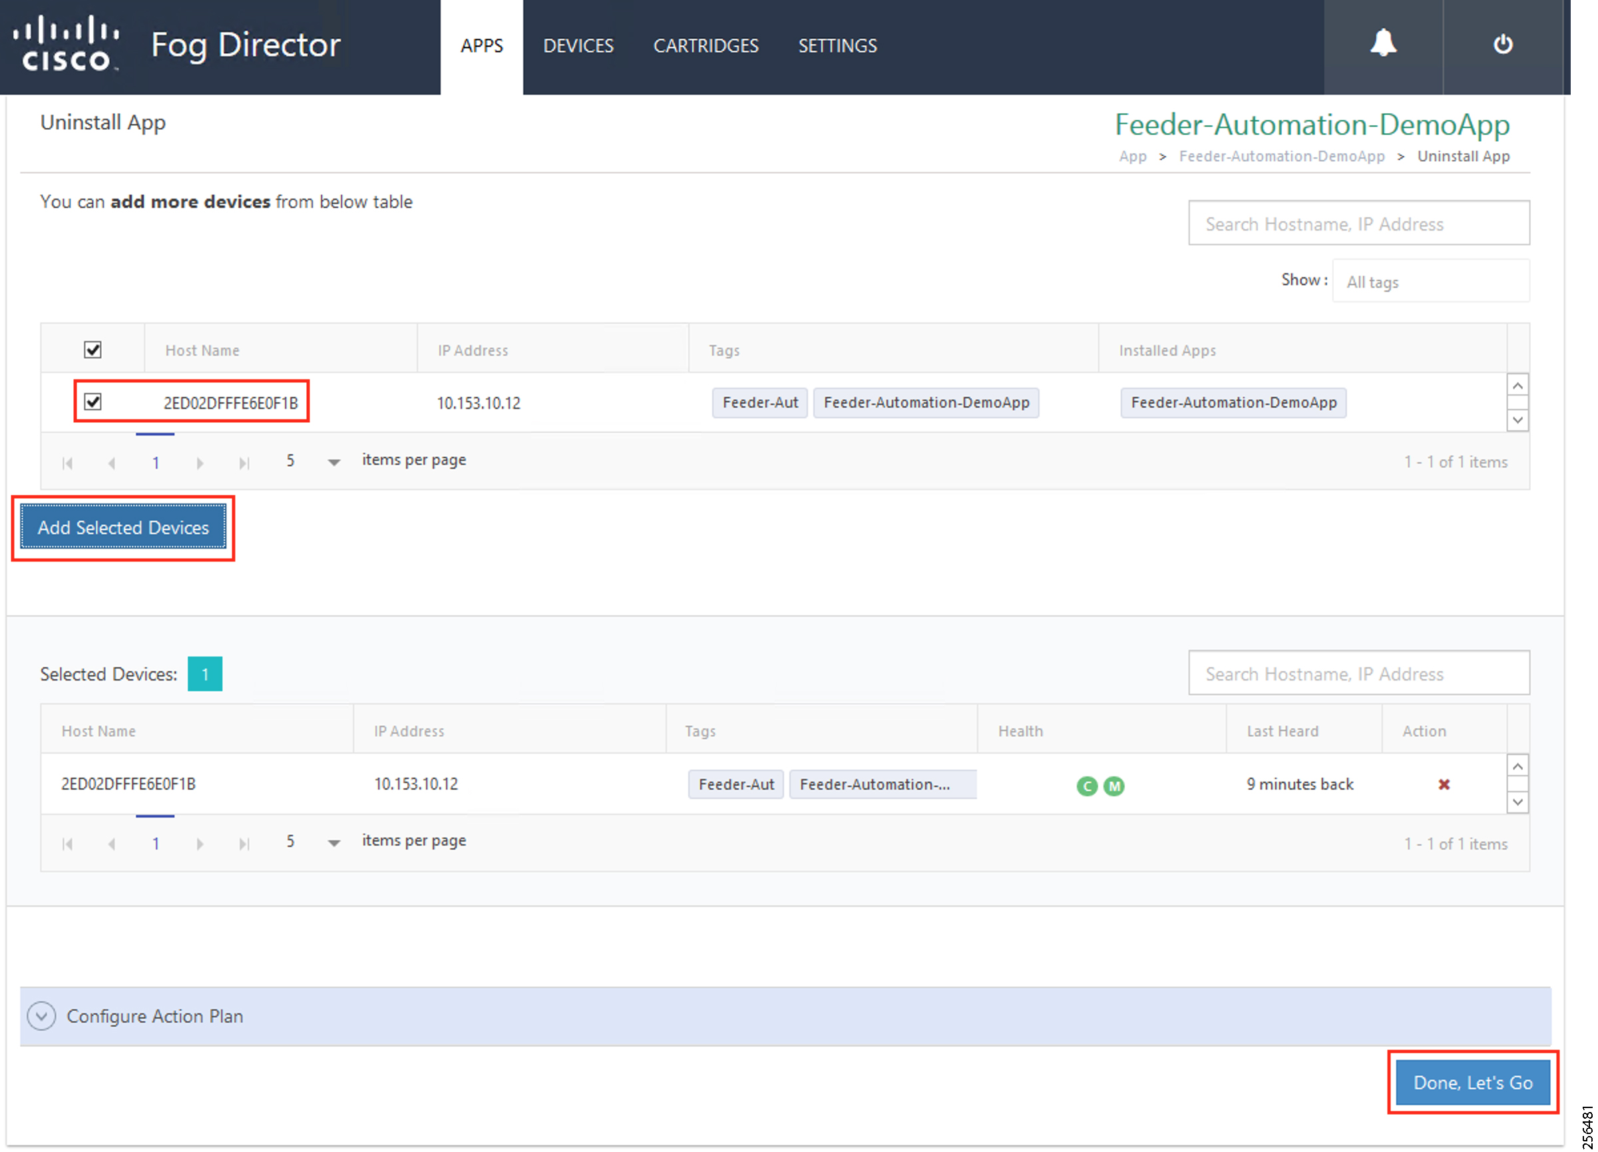Switch to the APPS tab
This screenshot has width=1598, height=1152.
click(482, 47)
